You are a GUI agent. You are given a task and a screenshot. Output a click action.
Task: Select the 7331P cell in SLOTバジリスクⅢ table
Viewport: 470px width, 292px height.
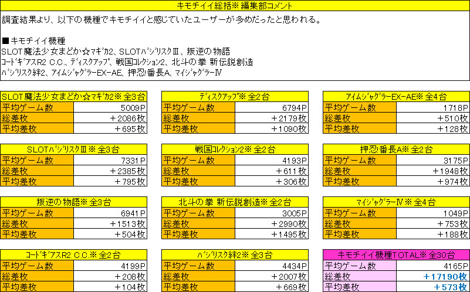click(110, 160)
